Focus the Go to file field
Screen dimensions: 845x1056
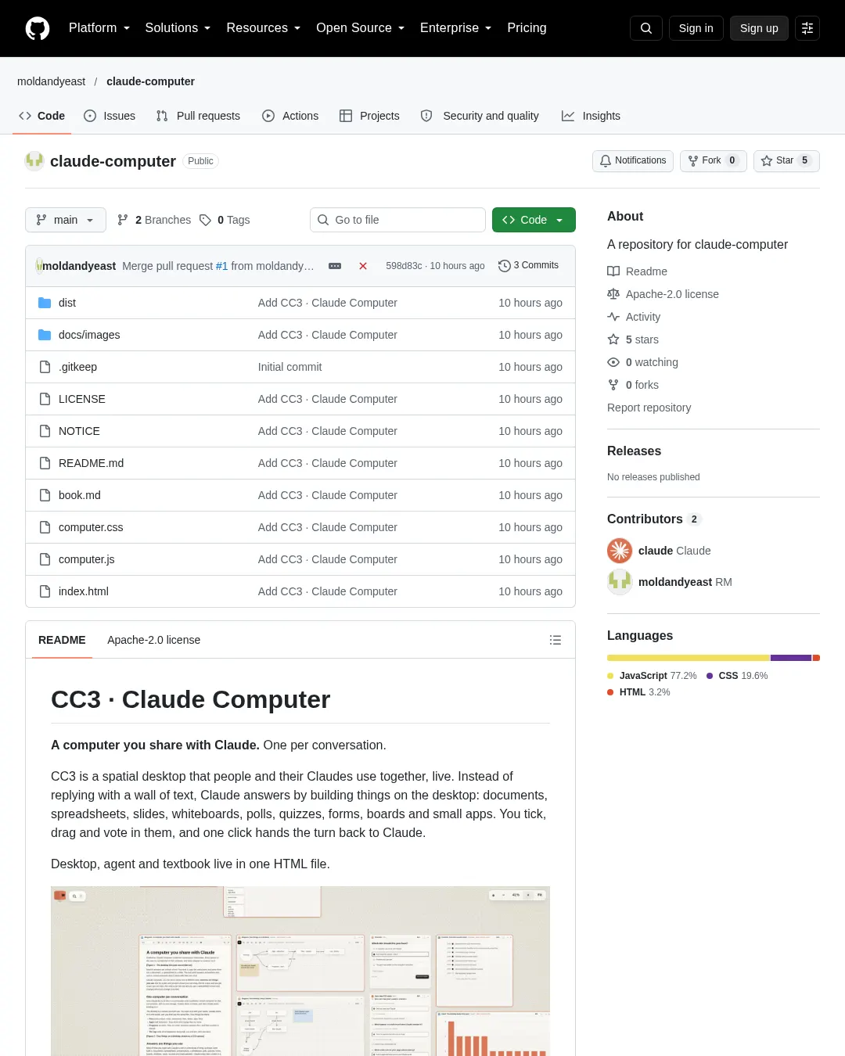pos(397,220)
